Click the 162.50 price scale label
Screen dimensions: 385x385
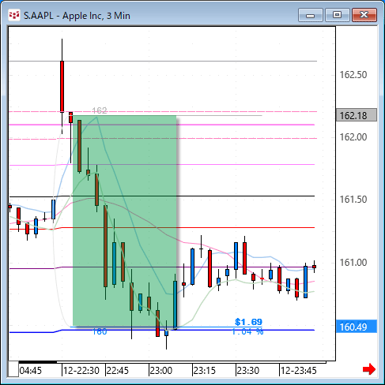[353, 75]
